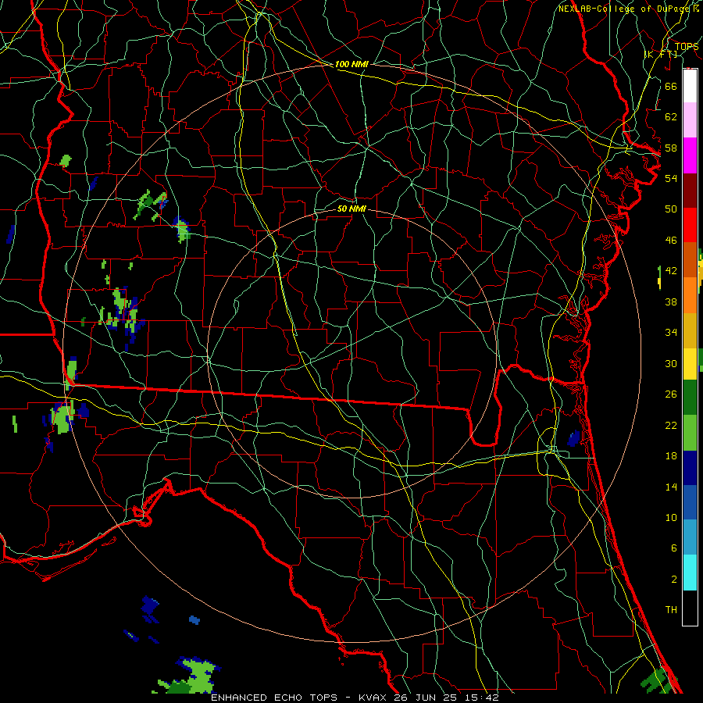
Task: Click the medium blue legend swatch
Action: 690,502
